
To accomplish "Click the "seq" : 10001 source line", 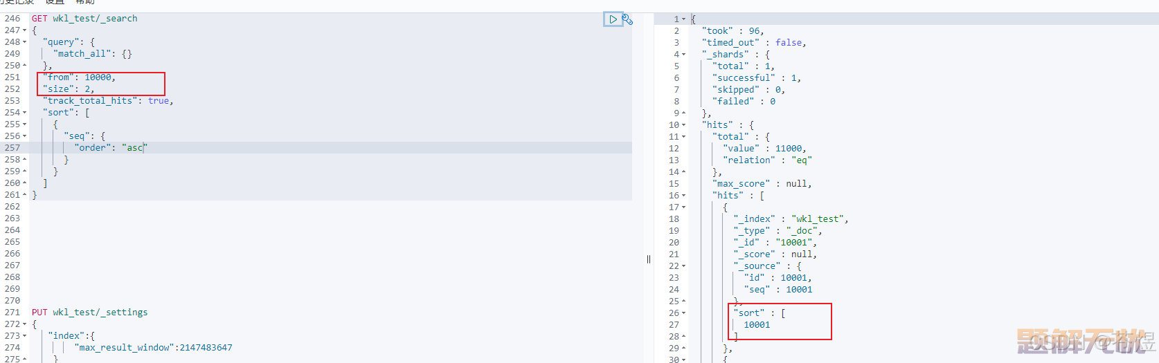I will 778,290.
